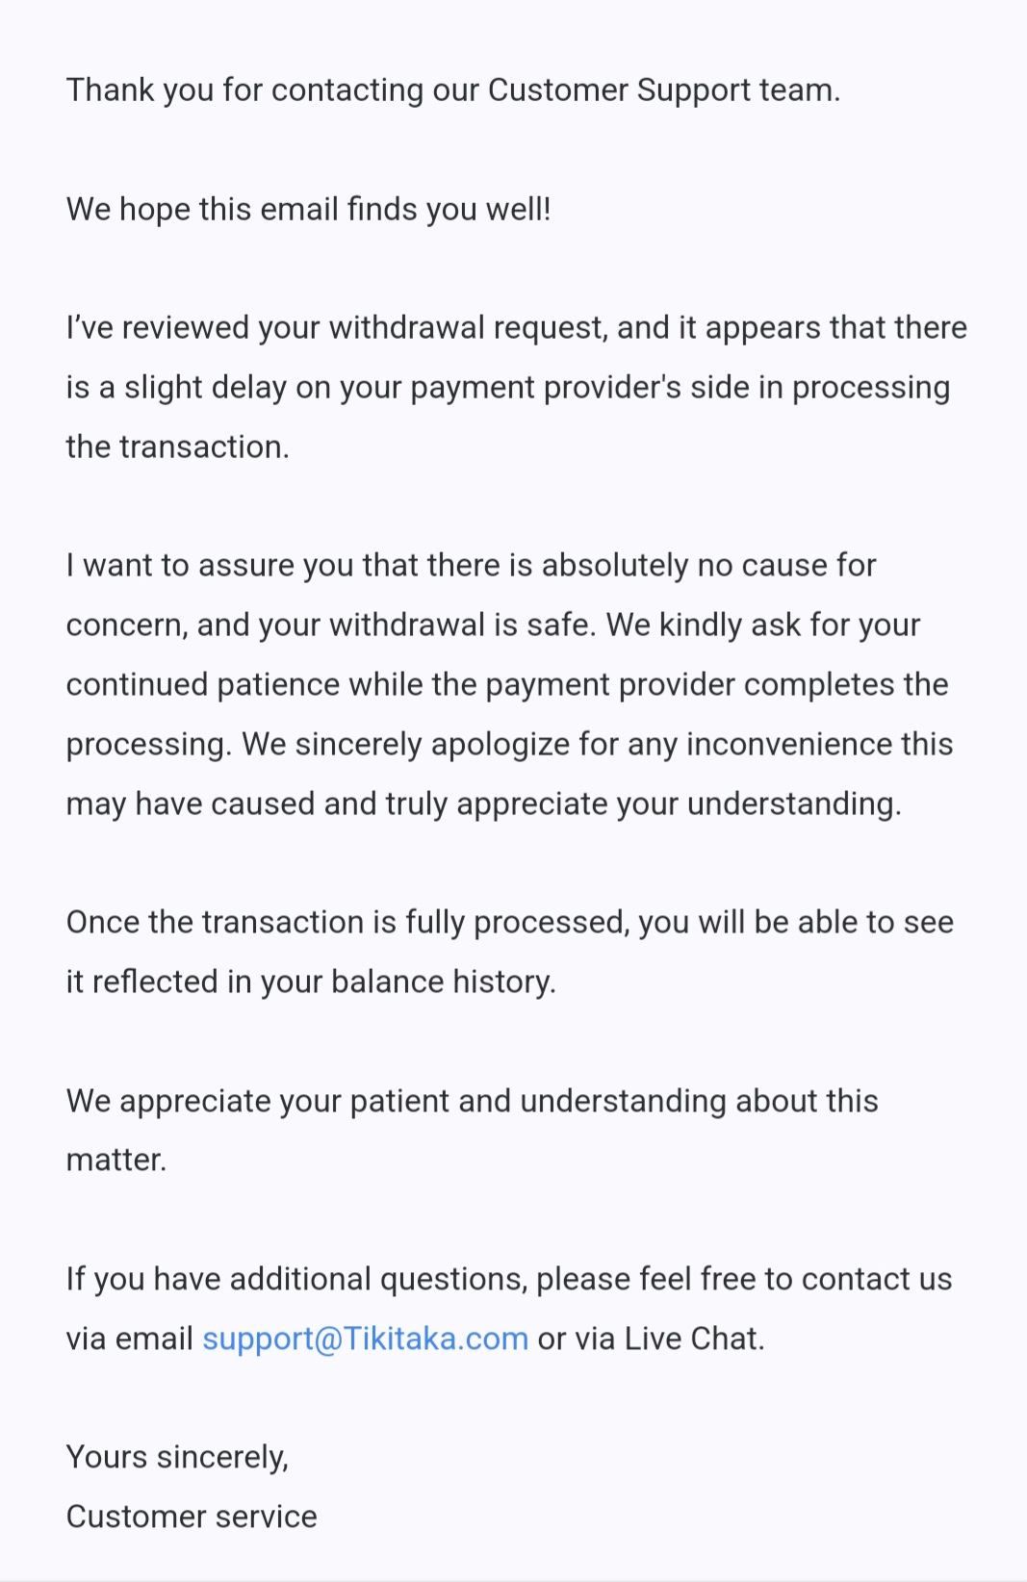
Task: Click the words "or via Live Chat."
Action: (x=651, y=1340)
